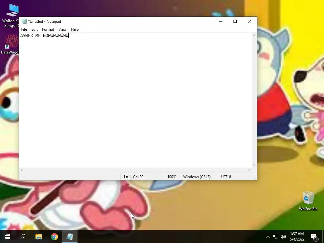The width and height of the screenshot is (324, 243).
Task: Click the 'Ln 1, Col 20' status text
Action: point(134,177)
